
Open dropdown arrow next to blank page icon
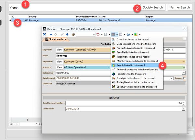point(110,35)
